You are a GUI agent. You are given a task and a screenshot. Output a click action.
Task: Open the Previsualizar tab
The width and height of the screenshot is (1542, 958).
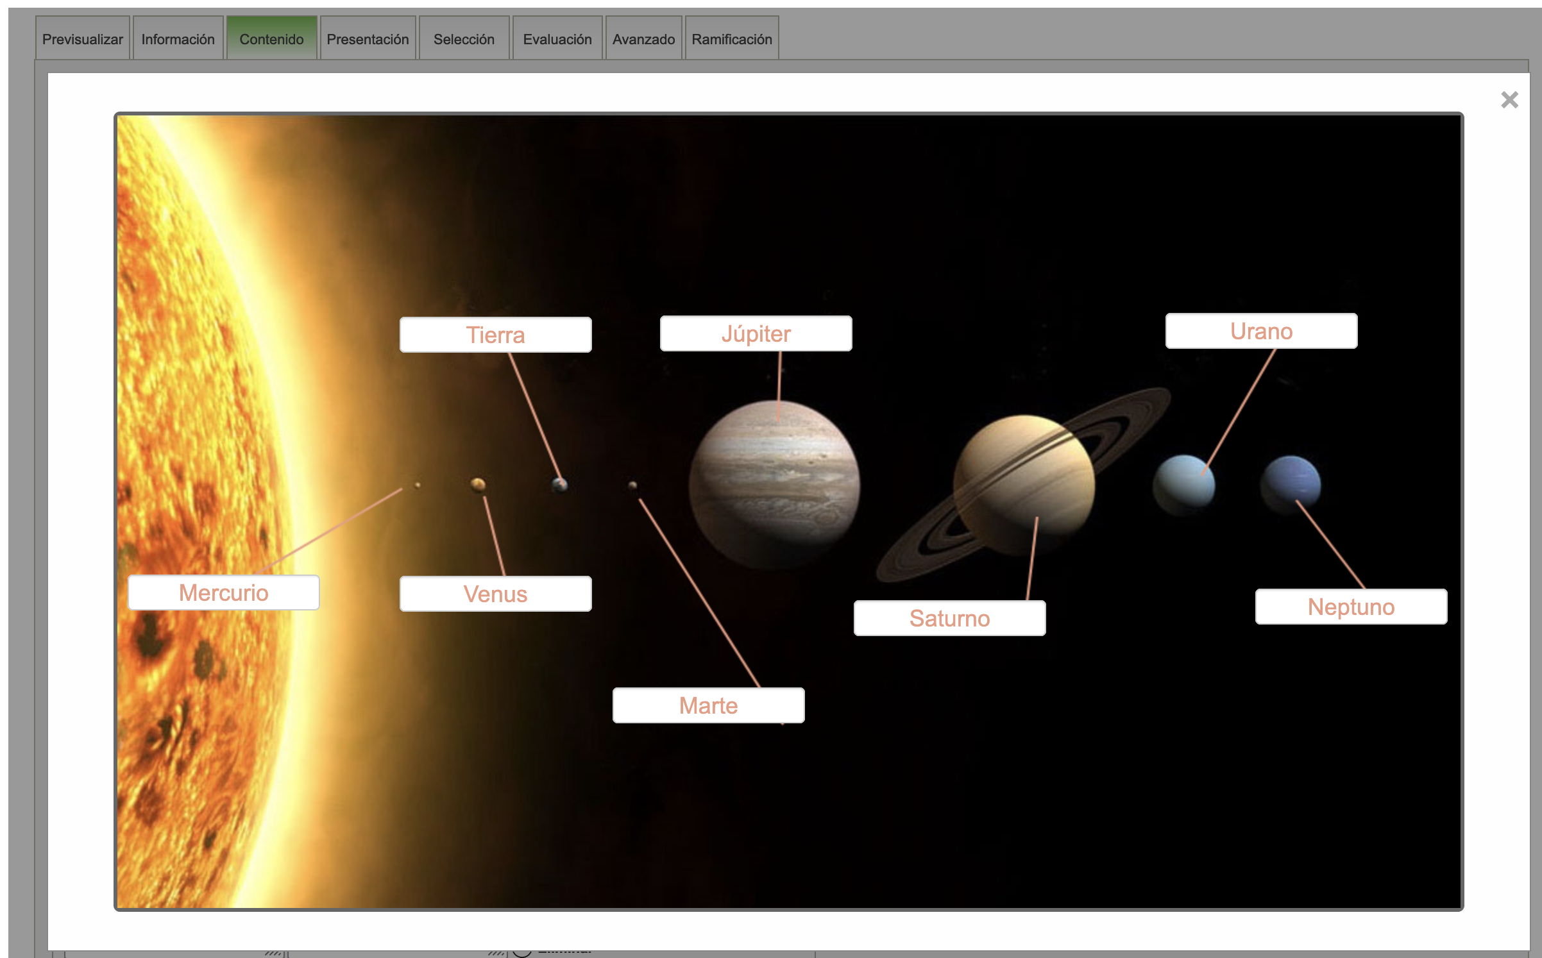tap(82, 39)
